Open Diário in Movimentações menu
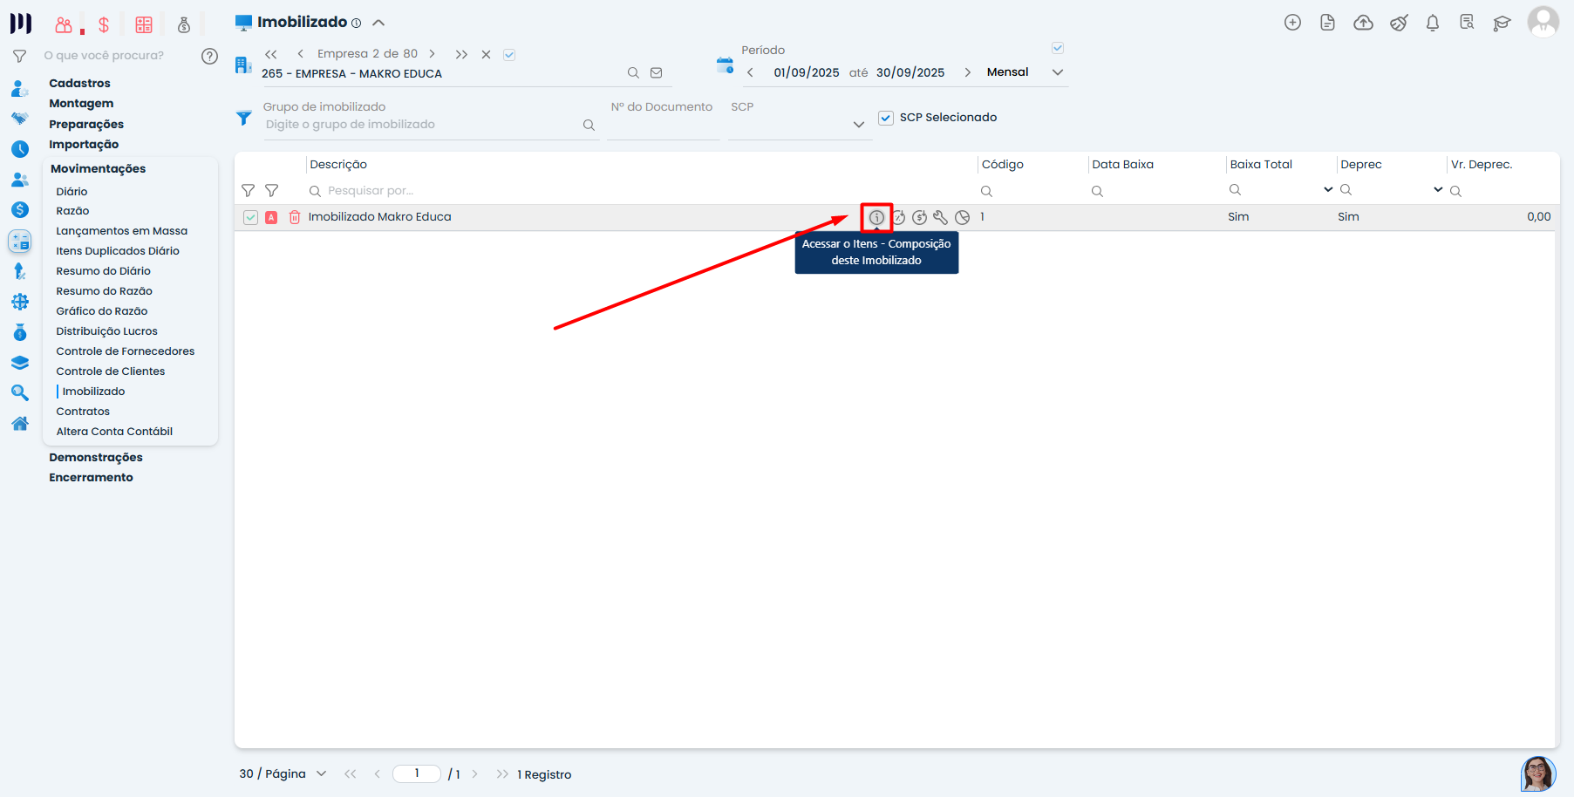 pos(72,191)
